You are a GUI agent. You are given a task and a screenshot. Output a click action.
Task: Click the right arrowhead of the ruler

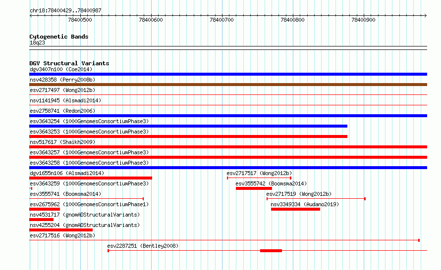pos(426,16)
